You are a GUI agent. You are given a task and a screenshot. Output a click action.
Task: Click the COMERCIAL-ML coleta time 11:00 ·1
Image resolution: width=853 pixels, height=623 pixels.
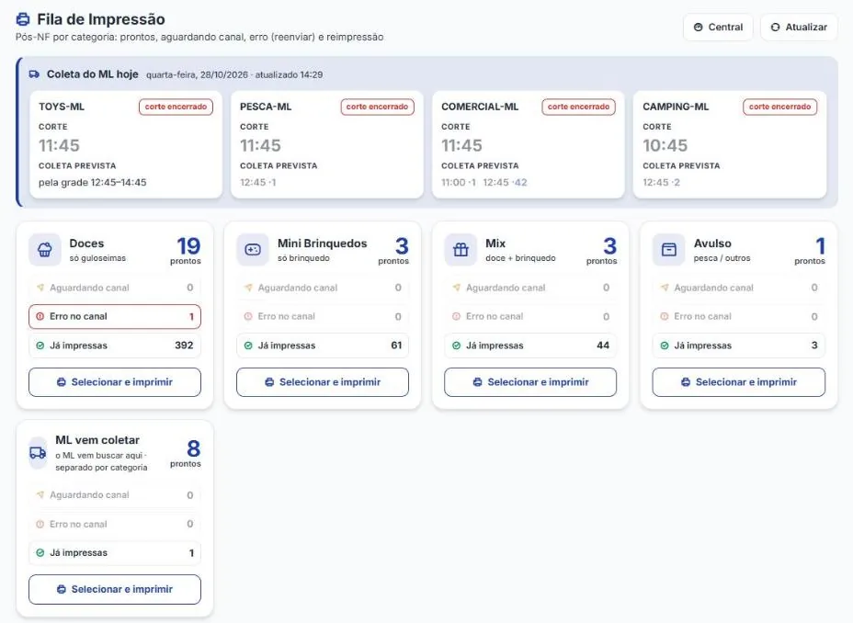[x=458, y=182]
